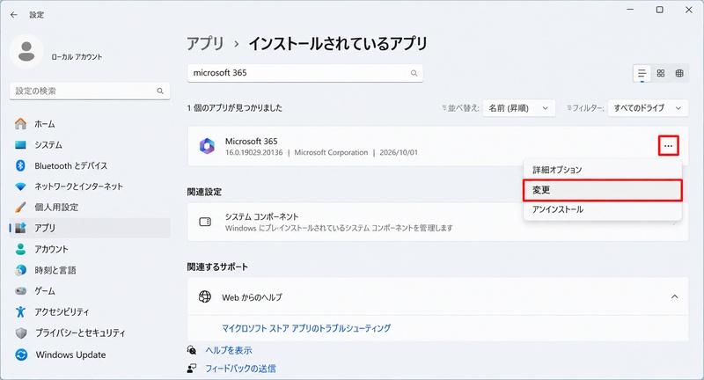Close the Settings window
Screen dimensions: 704x380
pos(689,10)
